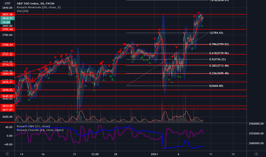The image size is (266, 157).
Task: Select the Fibonacci 0.236(3695.48) level label
Action: coord(219,73)
